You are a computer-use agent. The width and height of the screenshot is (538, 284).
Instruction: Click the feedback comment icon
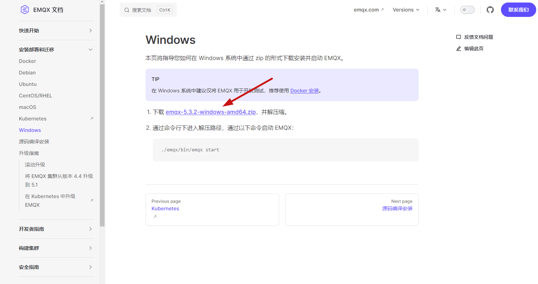tap(459, 37)
